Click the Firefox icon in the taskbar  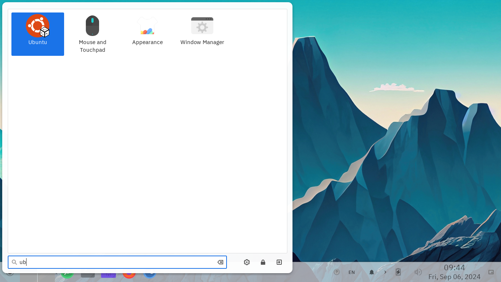(x=129, y=275)
